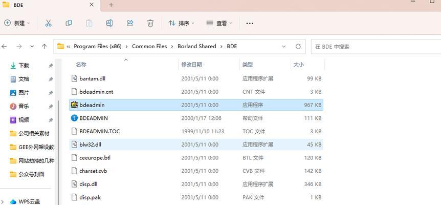
Task: Go up one folder level arrow
Action: click(44, 47)
